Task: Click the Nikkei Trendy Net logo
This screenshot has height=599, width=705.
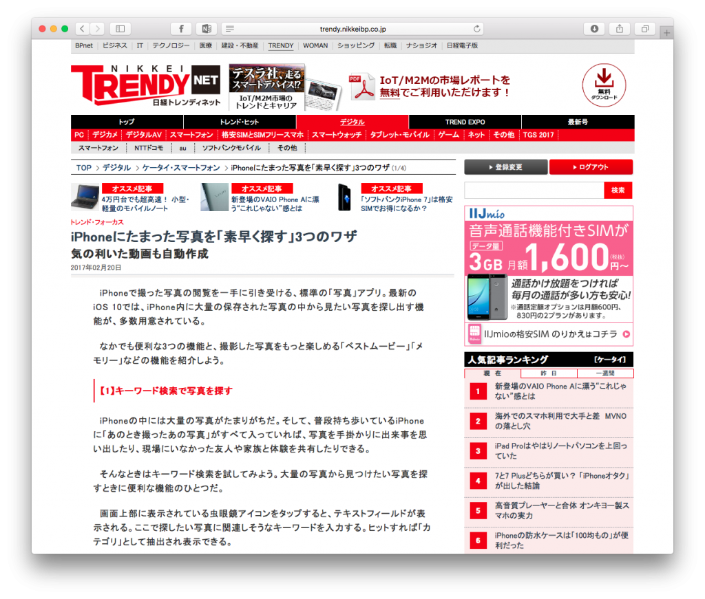Action: 145,85
